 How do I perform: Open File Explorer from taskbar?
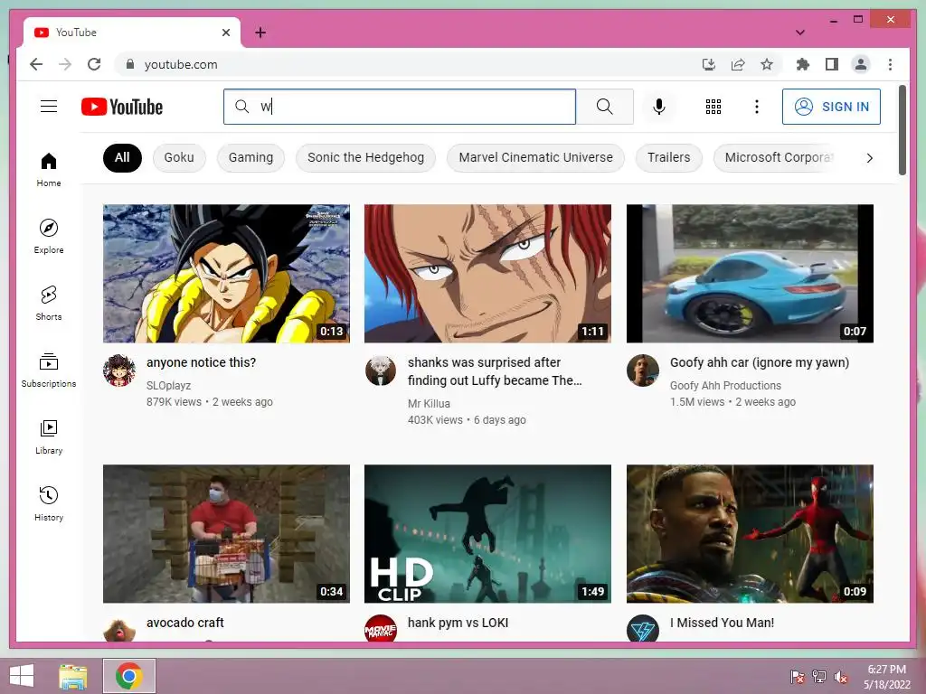(73, 676)
